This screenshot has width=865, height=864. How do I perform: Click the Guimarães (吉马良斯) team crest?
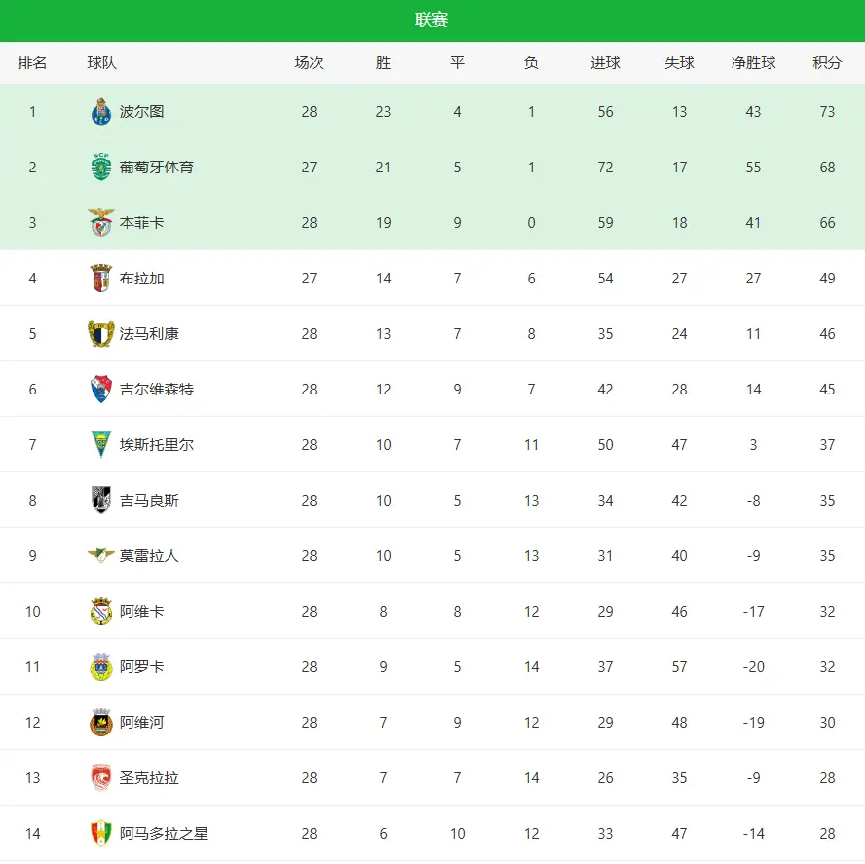(101, 501)
